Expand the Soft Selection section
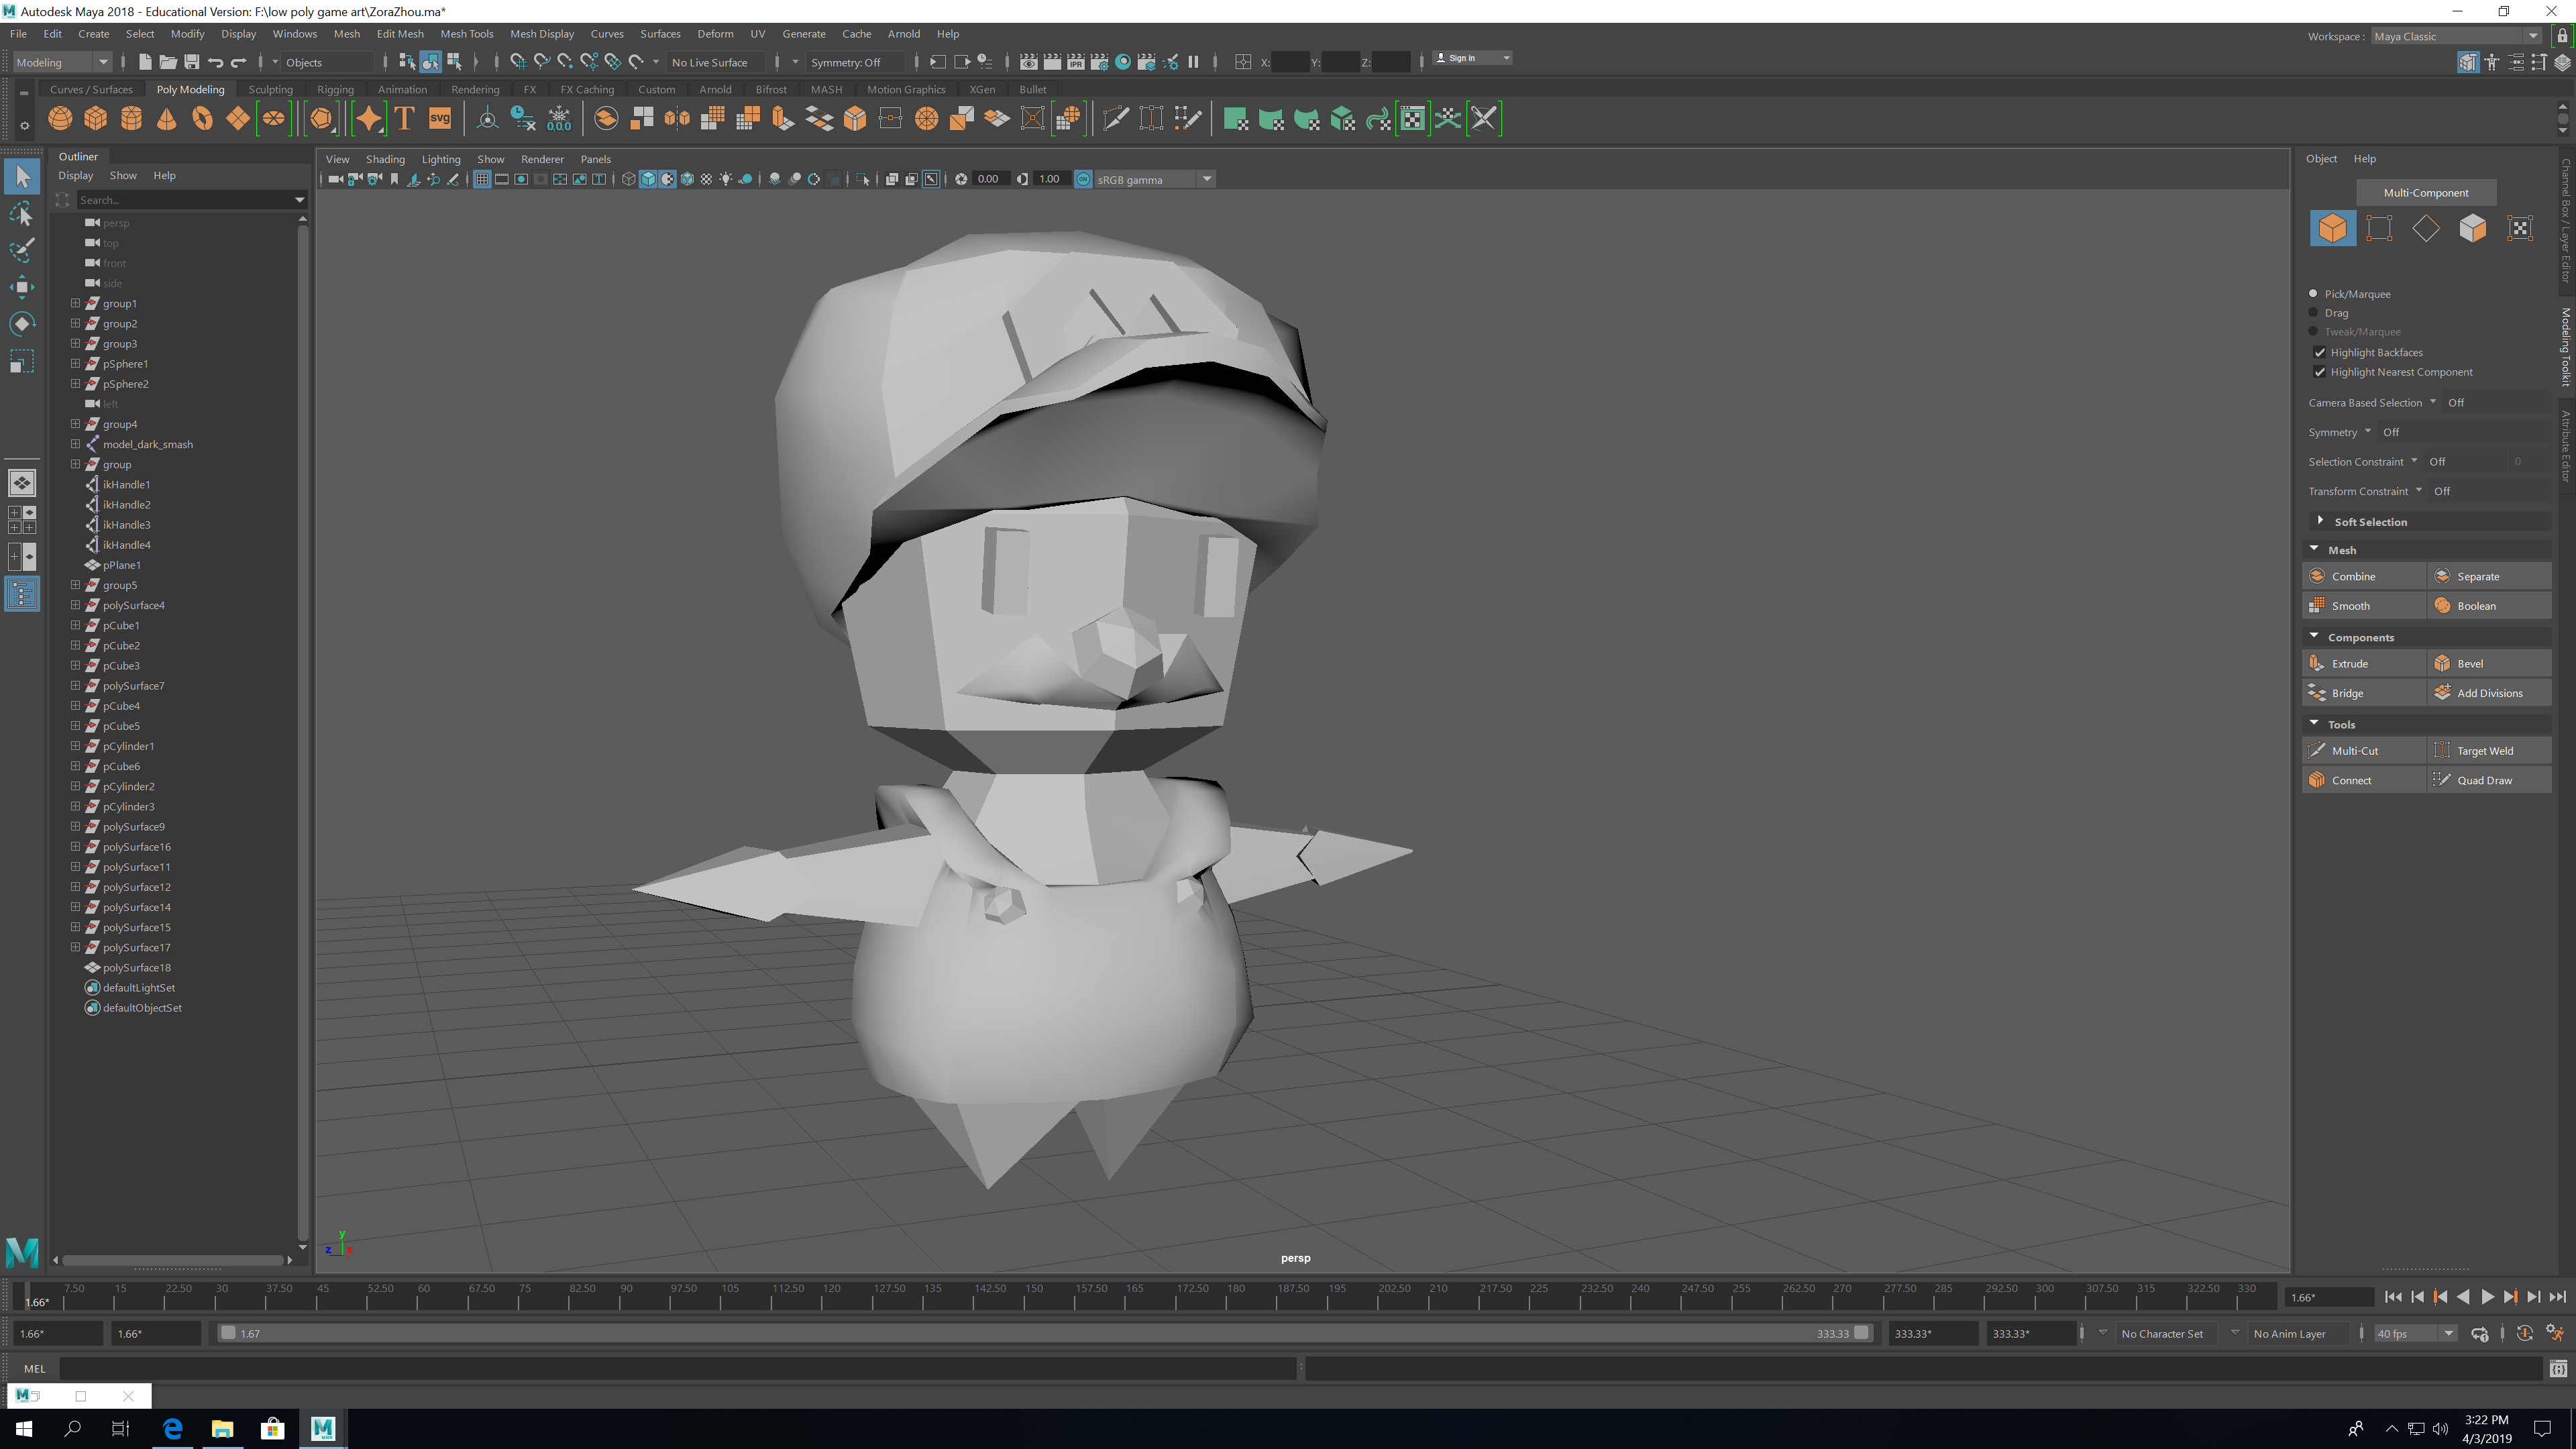The height and width of the screenshot is (1449, 2576). point(2321,521)
